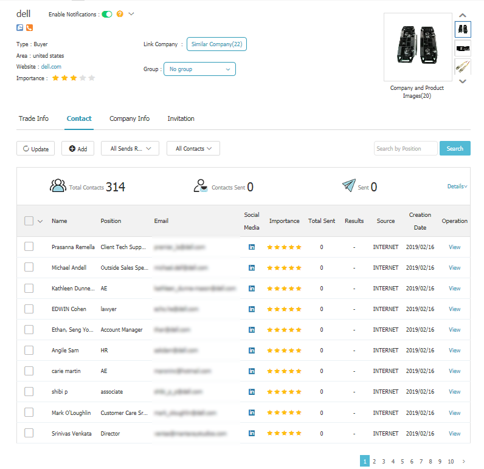Expand the chevron next to notifications help
The height and width of the screenshot is (469, 484).
tap(131, 14)
